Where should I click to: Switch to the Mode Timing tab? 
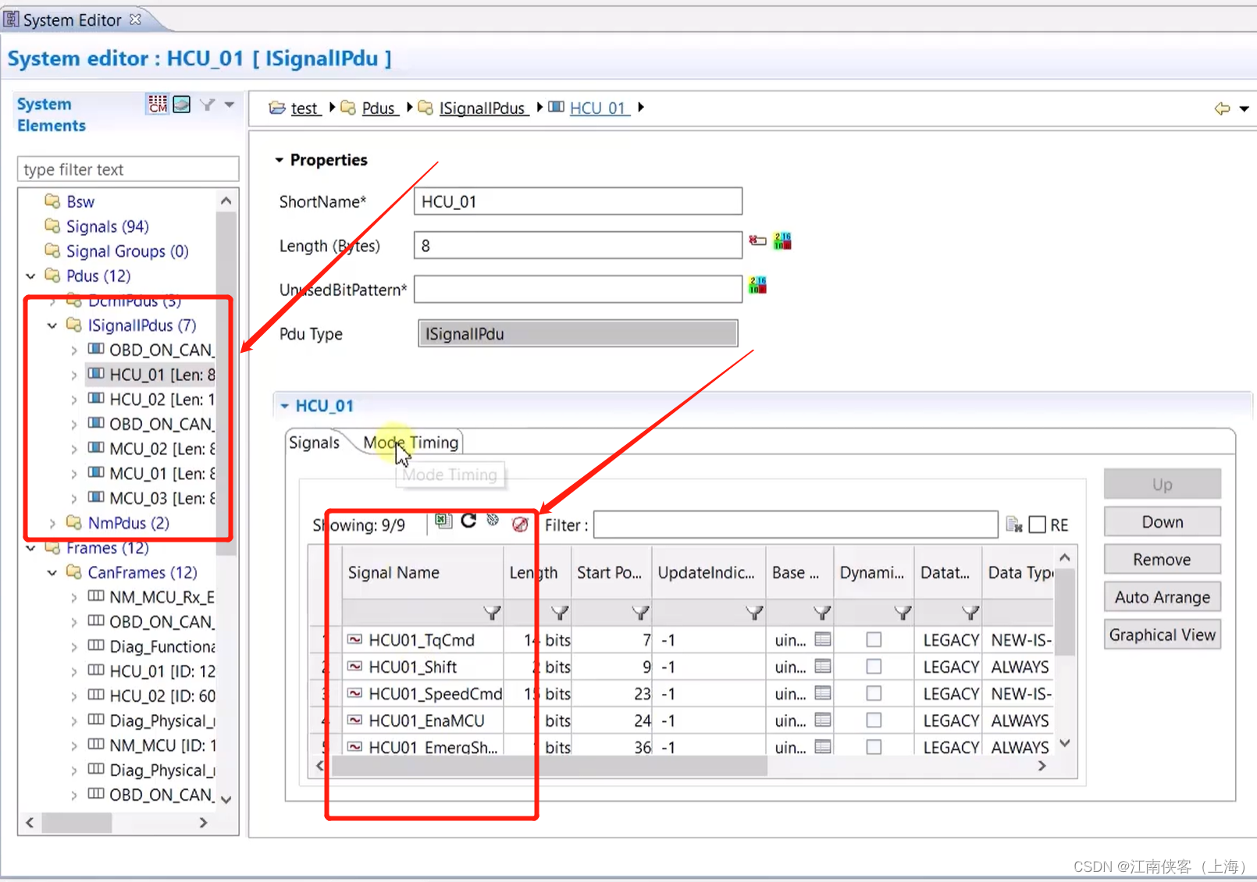click(x=411, y=443)
